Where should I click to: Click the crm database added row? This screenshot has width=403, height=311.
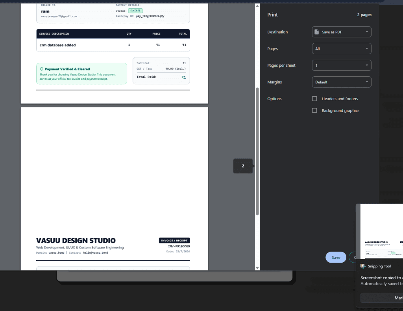click(x=113, y=45)
